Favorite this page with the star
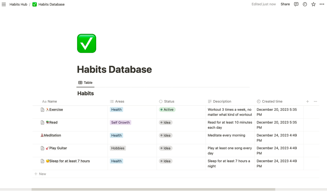This screenshot has height=191, width=327. pos(313,4)
